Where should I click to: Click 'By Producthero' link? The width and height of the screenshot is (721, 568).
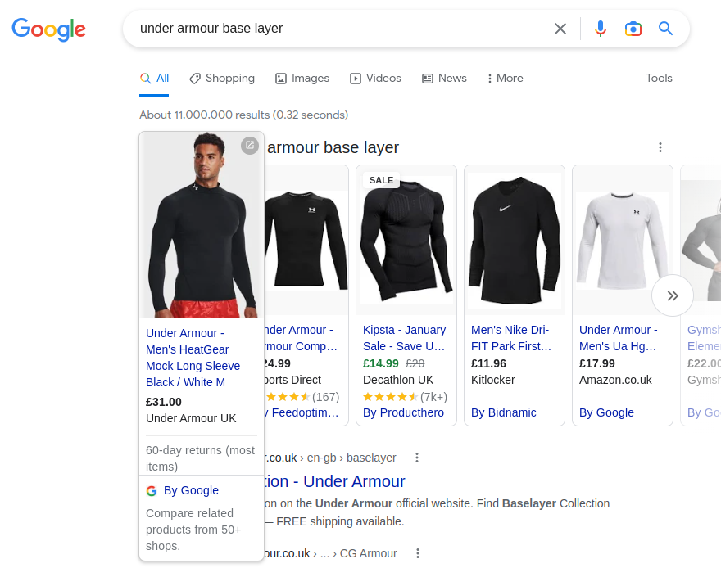coord(403,412)
